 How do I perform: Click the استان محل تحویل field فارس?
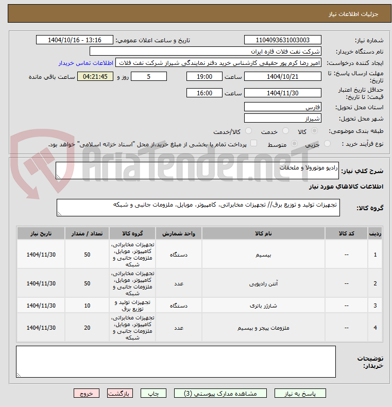click(x=282, y=107)
